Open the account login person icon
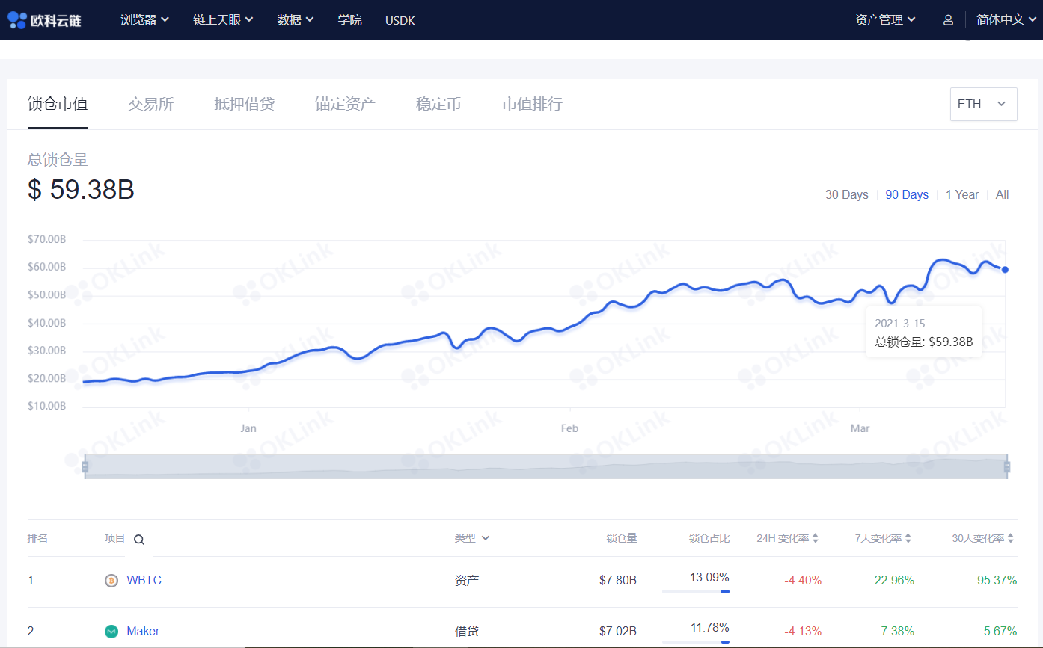Viewport: 1043px width, 648px height. point(947,19)
